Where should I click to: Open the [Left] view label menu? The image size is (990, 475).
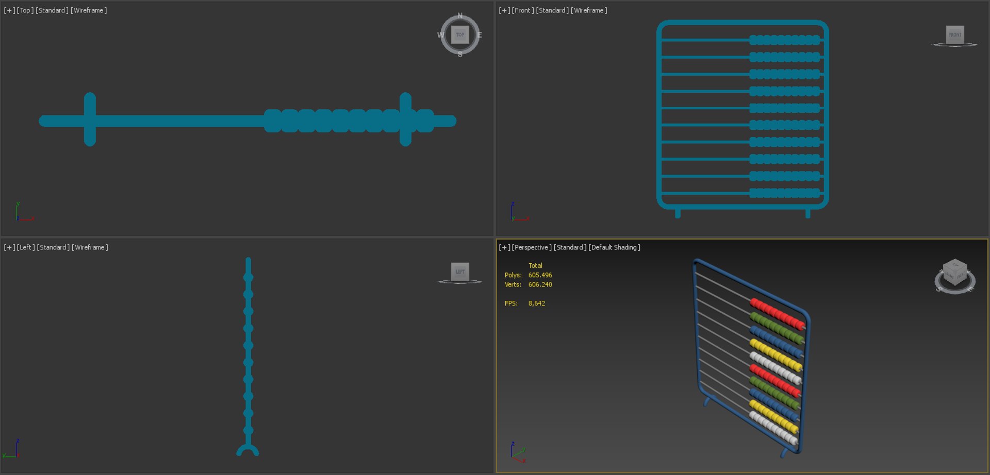(x=26, y=247)
